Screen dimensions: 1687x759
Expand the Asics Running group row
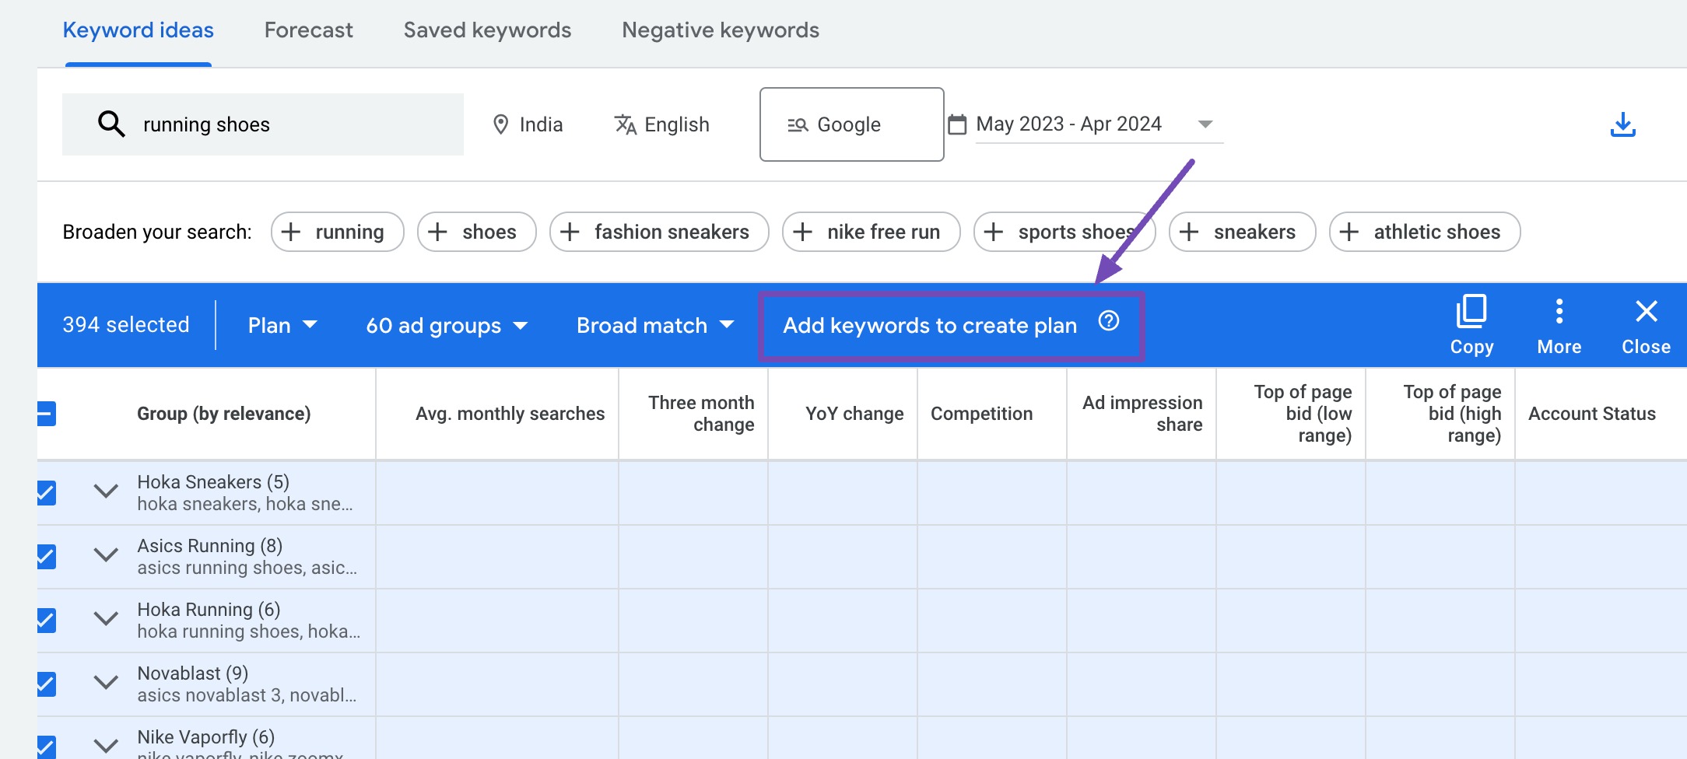(106, 554)
